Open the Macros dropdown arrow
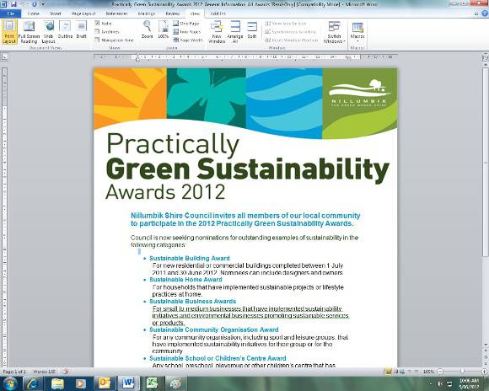Image resolution: width=489 pixels, height=391 pixels. point(357,41)
